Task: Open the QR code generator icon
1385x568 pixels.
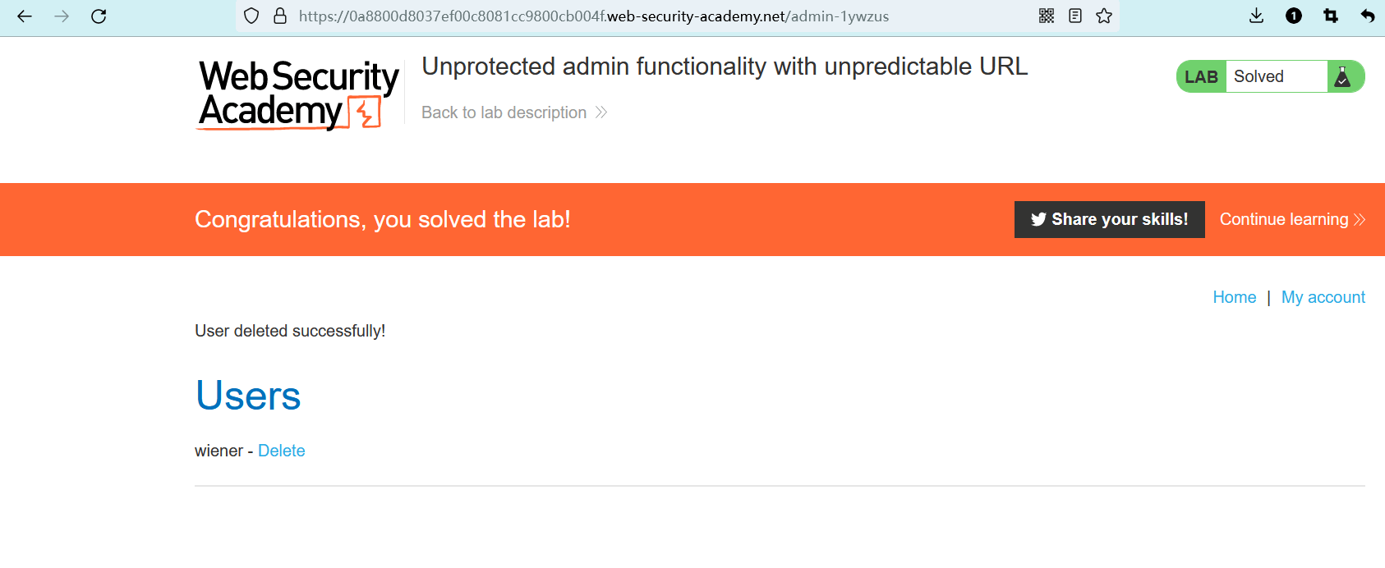Action: pos(1047,16)
